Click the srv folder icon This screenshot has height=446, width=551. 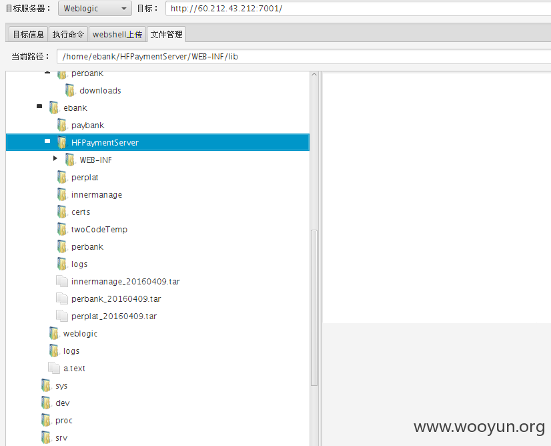click(x=45, y=437)
